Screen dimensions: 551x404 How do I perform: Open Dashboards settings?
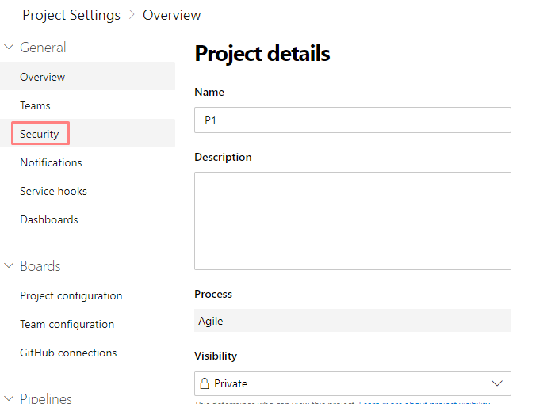49,219
